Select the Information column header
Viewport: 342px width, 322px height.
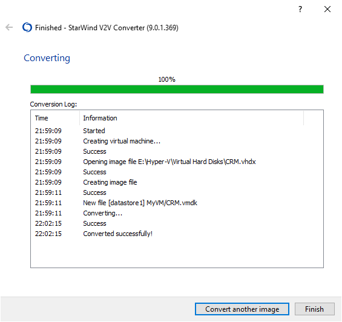191,118
